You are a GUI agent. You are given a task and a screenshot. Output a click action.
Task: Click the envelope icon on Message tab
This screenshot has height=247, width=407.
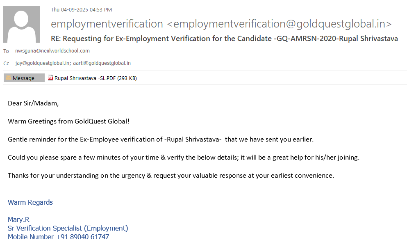(8, 78)
